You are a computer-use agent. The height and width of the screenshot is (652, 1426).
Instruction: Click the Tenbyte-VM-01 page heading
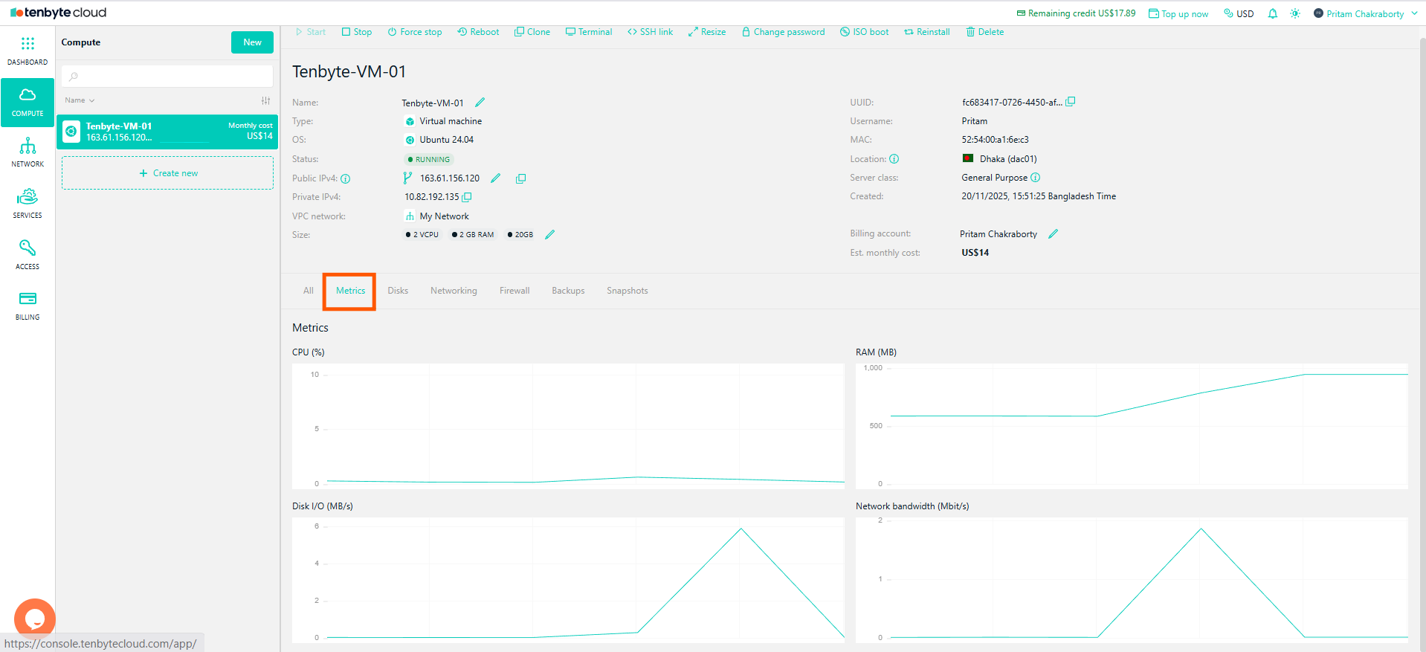[349, 71]
